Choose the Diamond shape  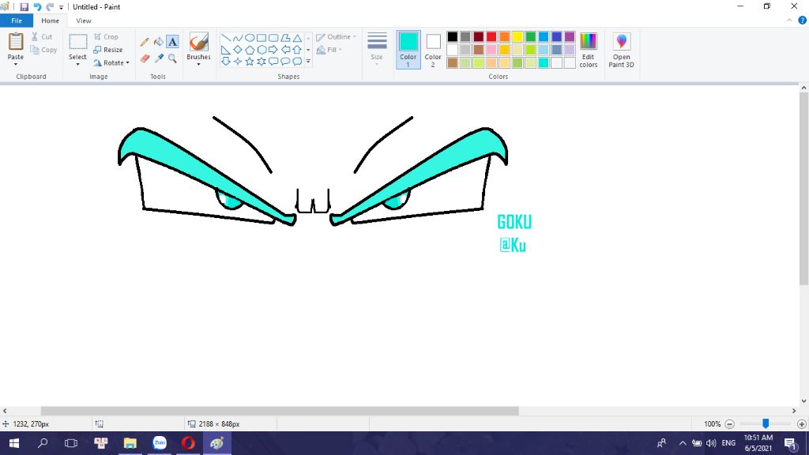(x=238, y=50)
